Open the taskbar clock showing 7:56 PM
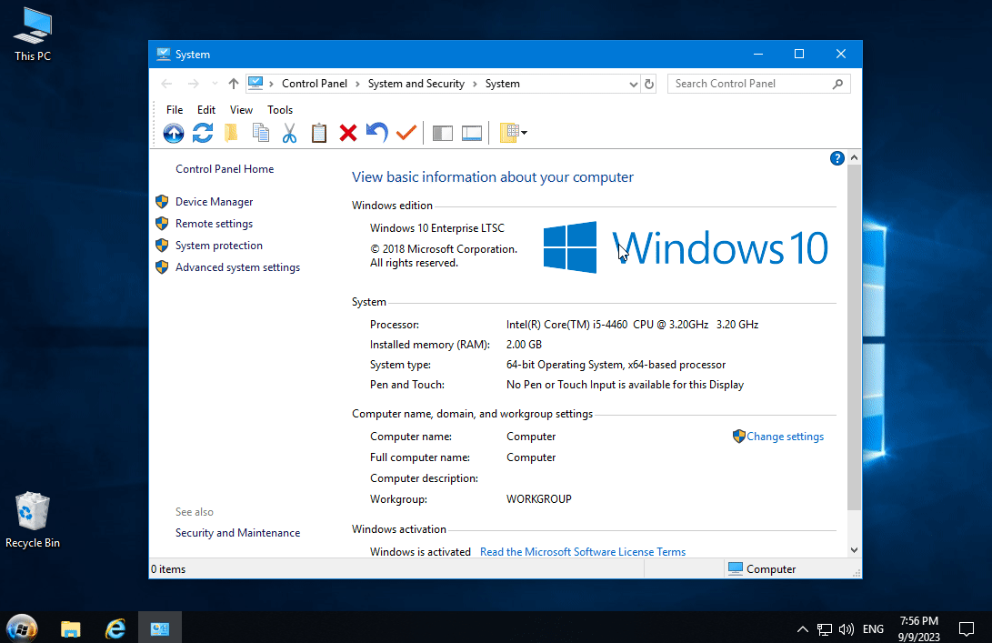Image resolution: width=992 pixels, height=643 pixels. (919, 628)
